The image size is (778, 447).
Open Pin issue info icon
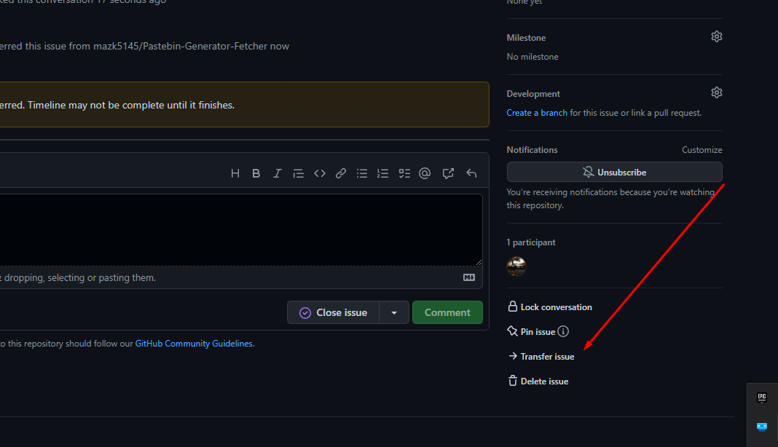coord(563,331)
